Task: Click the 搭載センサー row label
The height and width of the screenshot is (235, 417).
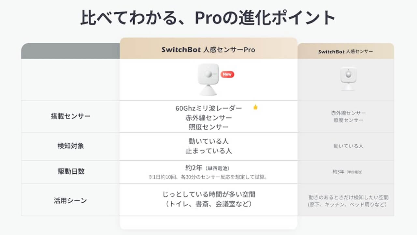Action: point(70,116)
